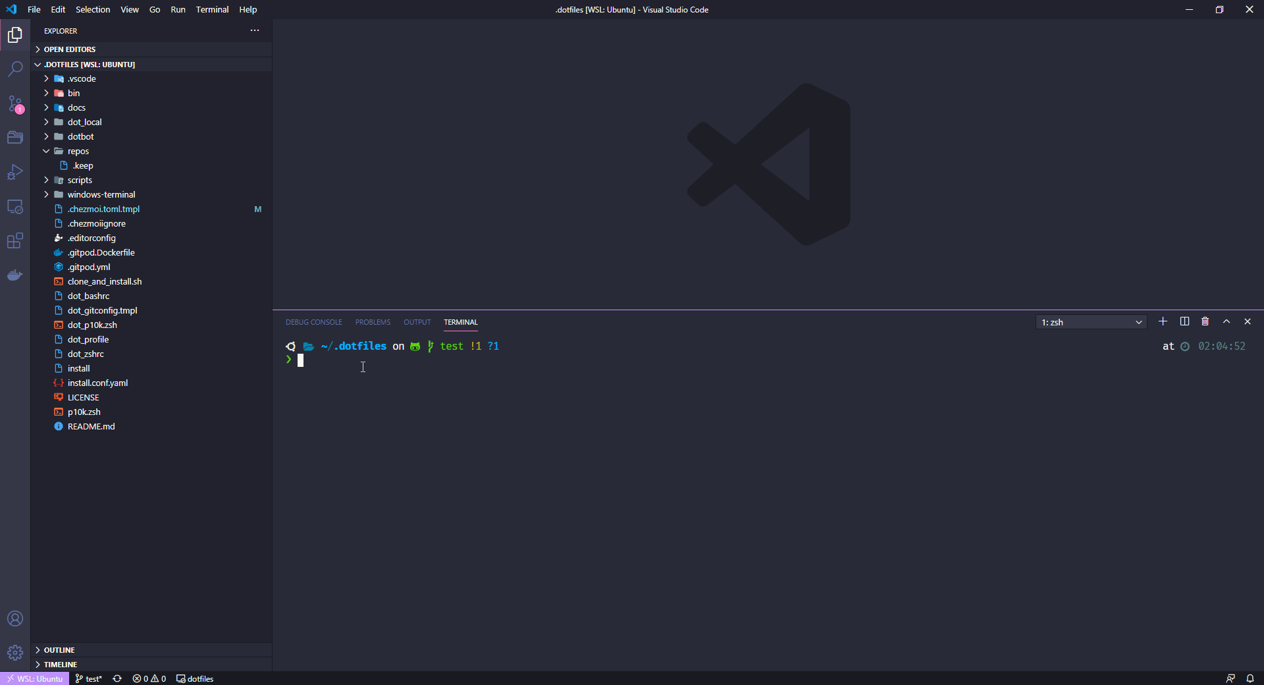1264x685 pixels.
Task: Click the test* branch in the status bar
Action: click(88, 678)
